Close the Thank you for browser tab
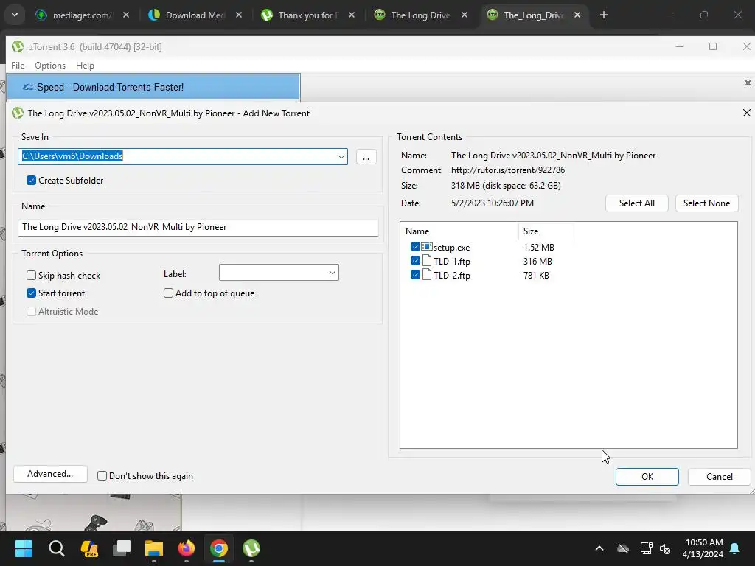Viewport: 755px width, 566px height. [x=352, y=15]
